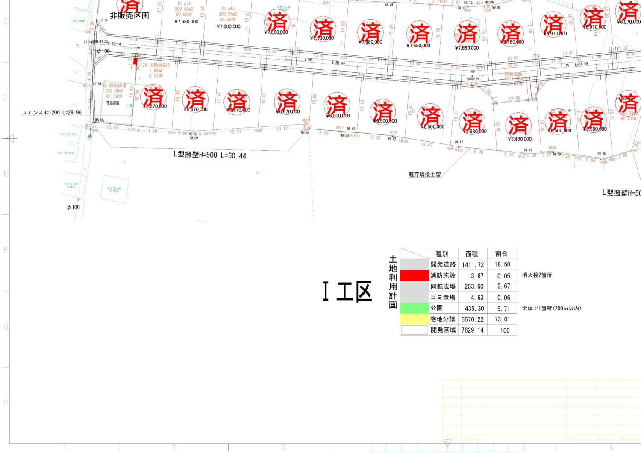The width and height of the screenshot is (641, 453).
Task: Select the white 開発区域 legend box
Action: click(x=414, y=330)
